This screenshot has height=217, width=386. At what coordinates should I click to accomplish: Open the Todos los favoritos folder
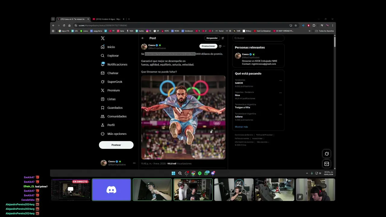click(325, 31)
